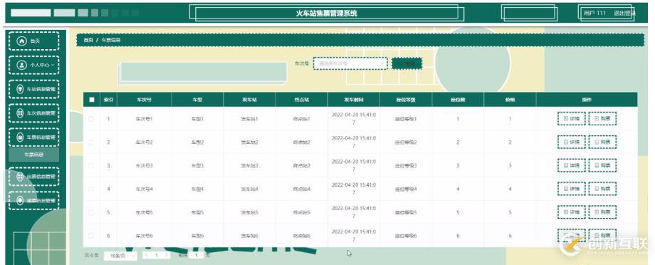Screen dimensions: 655x265
Task: Open the 10条/页 page size dropdown
Action: pos(120,256)
